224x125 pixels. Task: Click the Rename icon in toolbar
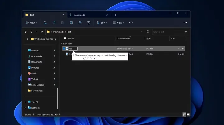[x=71, y=23]
